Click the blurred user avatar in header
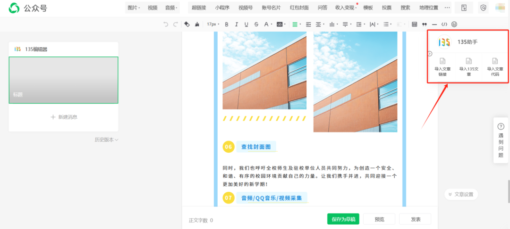 (501, 8)
